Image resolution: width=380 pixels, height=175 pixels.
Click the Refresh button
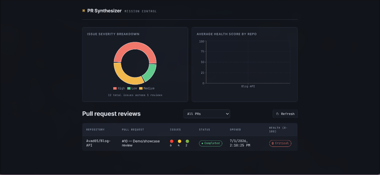[x=285, y=114]
